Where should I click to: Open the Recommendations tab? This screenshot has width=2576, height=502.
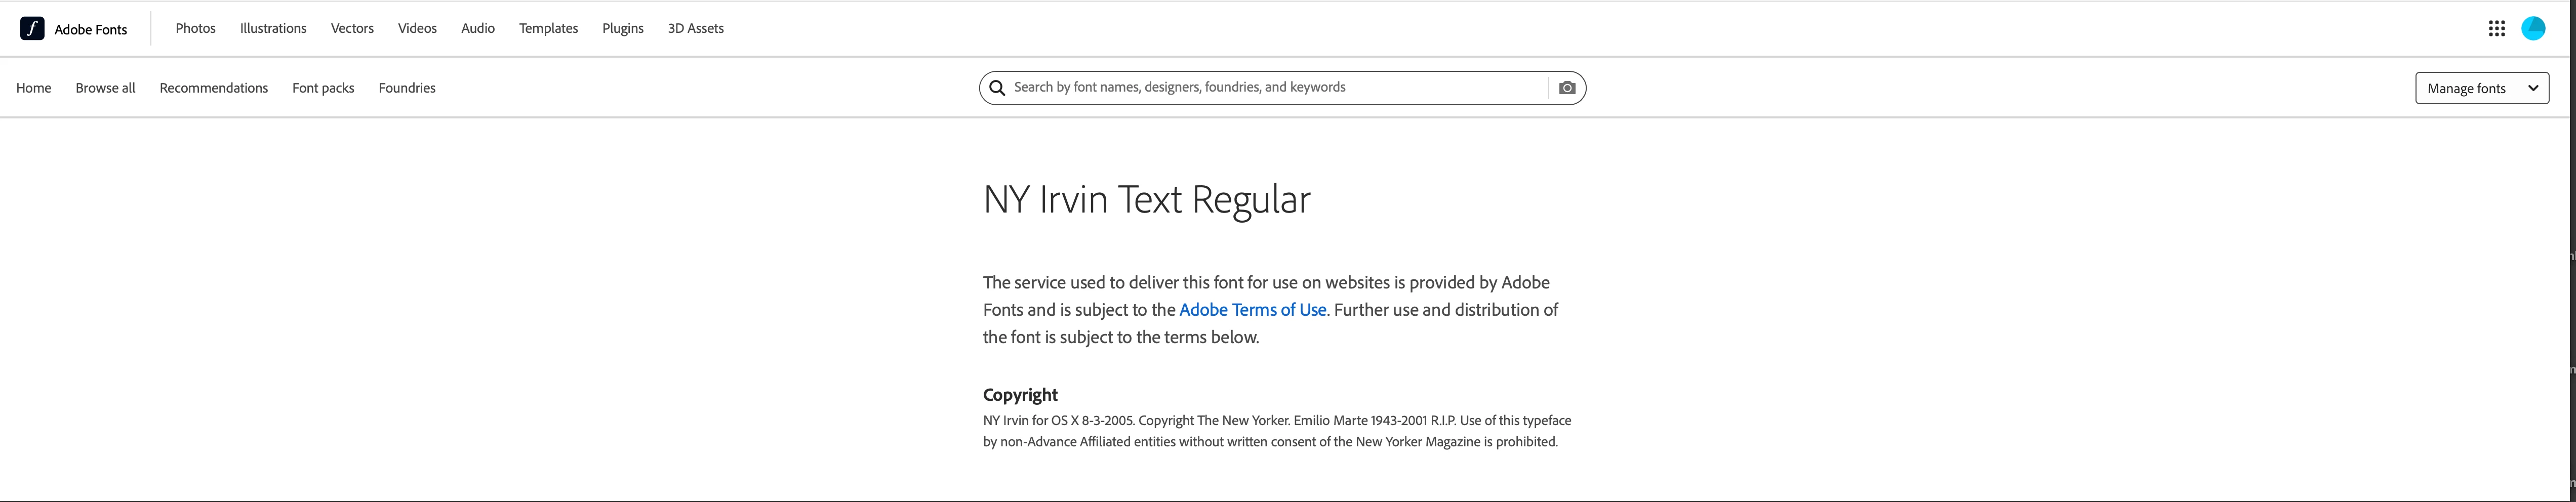coord(214,88)
